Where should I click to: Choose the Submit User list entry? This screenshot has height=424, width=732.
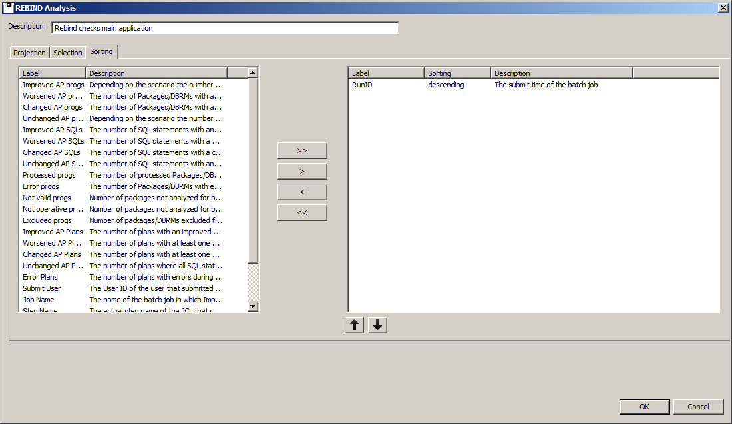pyautogui.click(x=42, y=288)
